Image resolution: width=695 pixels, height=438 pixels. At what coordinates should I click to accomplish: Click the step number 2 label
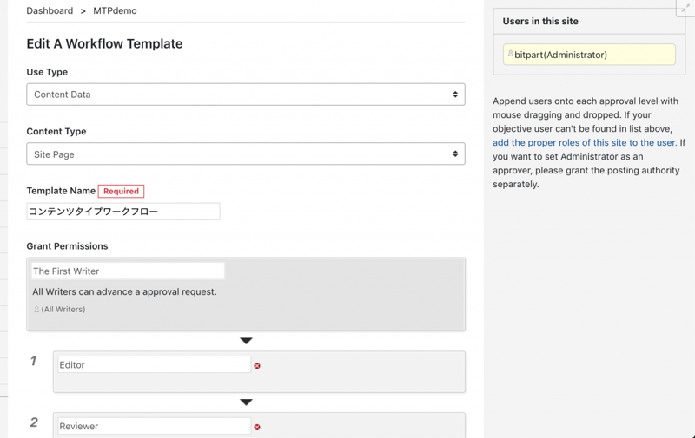click(x=34, y=422)
